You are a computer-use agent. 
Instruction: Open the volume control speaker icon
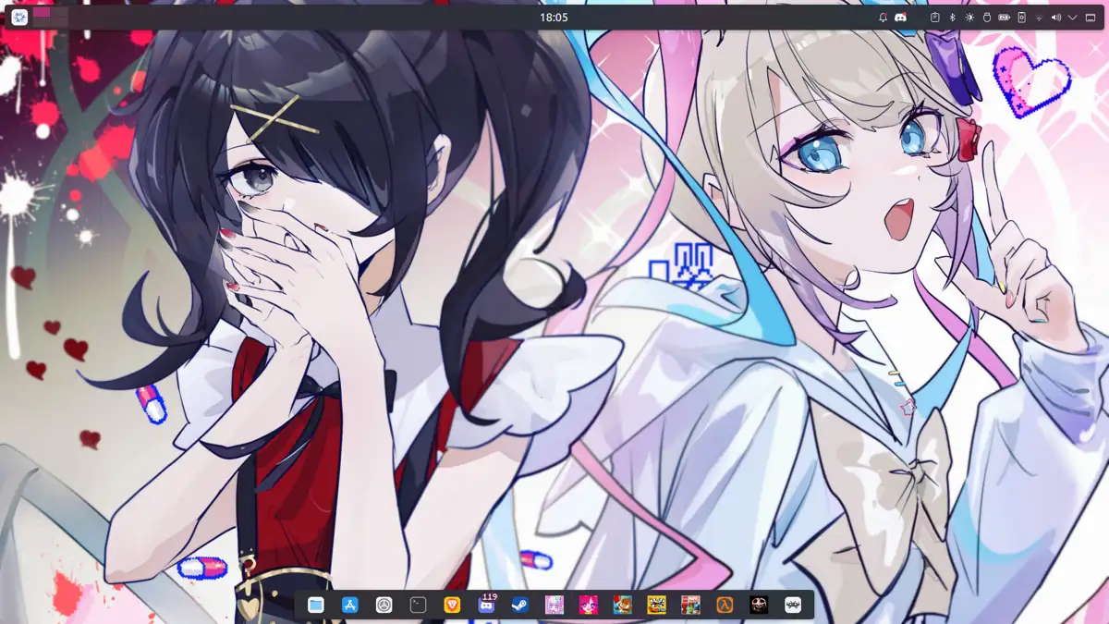coord(1055,18)
